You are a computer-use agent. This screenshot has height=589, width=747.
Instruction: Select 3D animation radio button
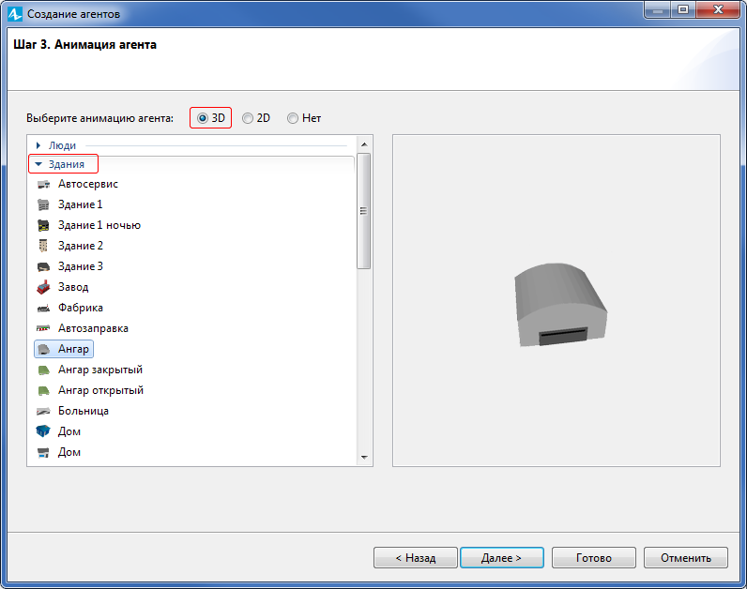203,118
